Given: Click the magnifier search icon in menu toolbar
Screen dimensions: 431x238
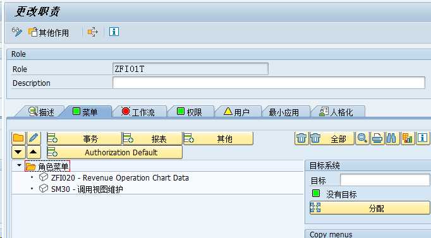Looking at the screenshot, I should (x=362, y=138).
